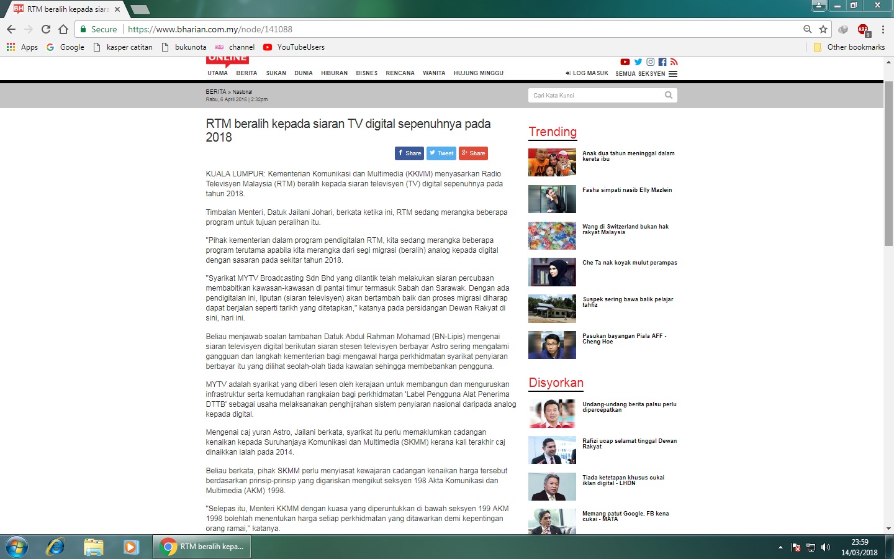Open Internet Explorer from the taskbar
This screenshot has height=559, width=894.
(56, 547)
